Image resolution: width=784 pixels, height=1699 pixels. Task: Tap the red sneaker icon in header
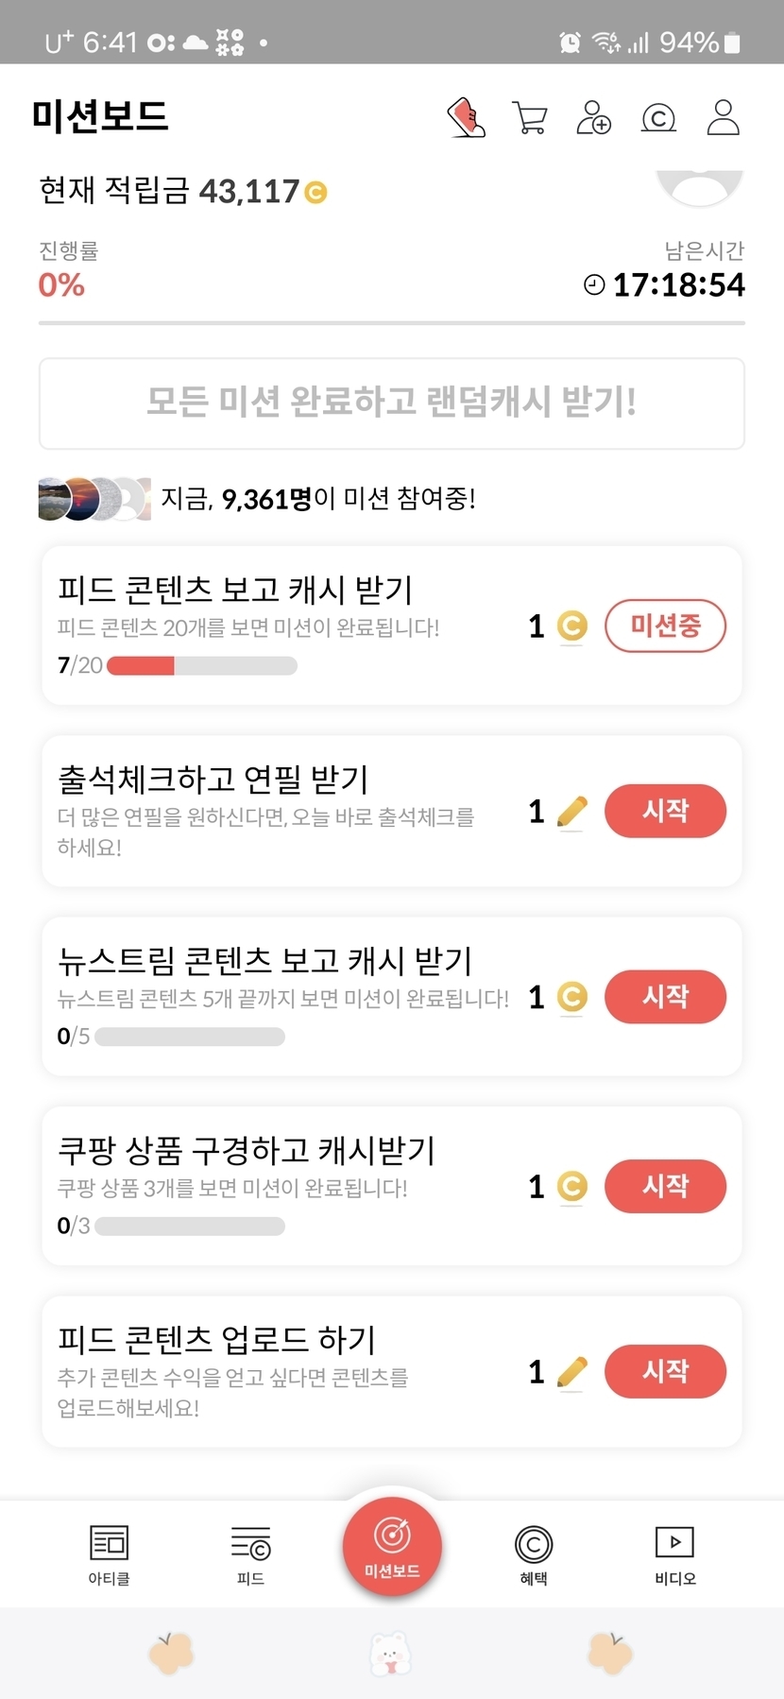tap(466, 118)
